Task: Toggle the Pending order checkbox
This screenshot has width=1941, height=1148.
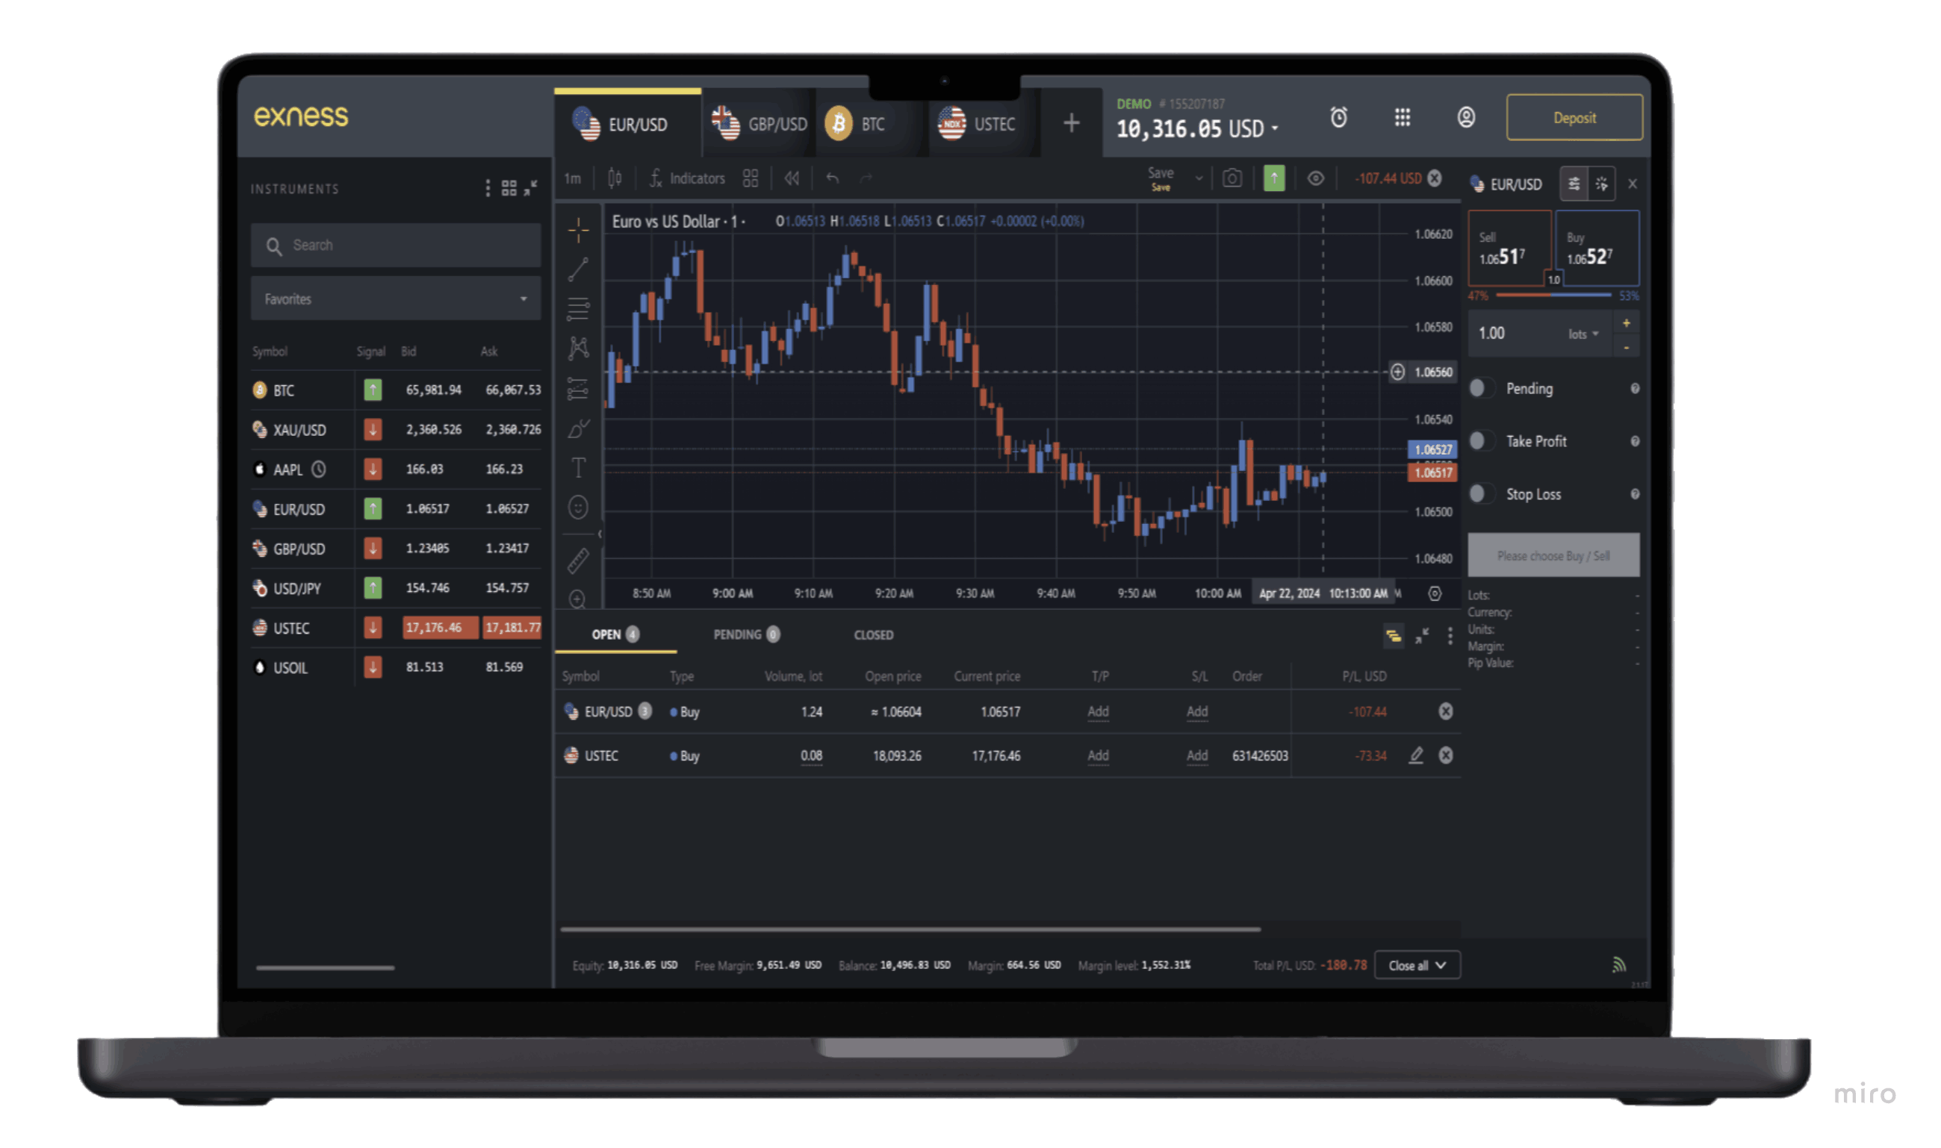Action: coord(1482,388)
